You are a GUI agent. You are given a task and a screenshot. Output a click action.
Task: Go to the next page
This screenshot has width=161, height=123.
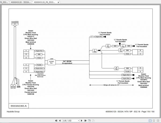click(82, 121)
